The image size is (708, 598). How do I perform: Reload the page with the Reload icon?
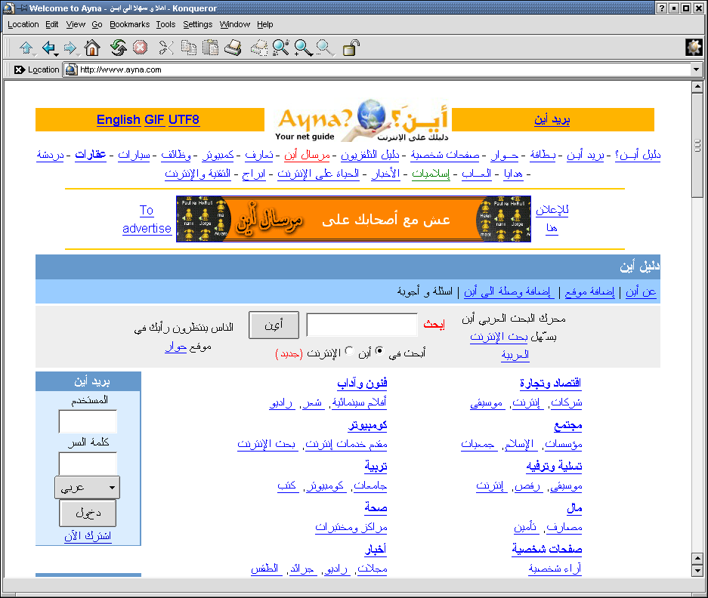(118, 48)
